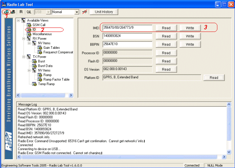Click Message Log scroll right arrow

pyautogui.click(x=224, y=157)
